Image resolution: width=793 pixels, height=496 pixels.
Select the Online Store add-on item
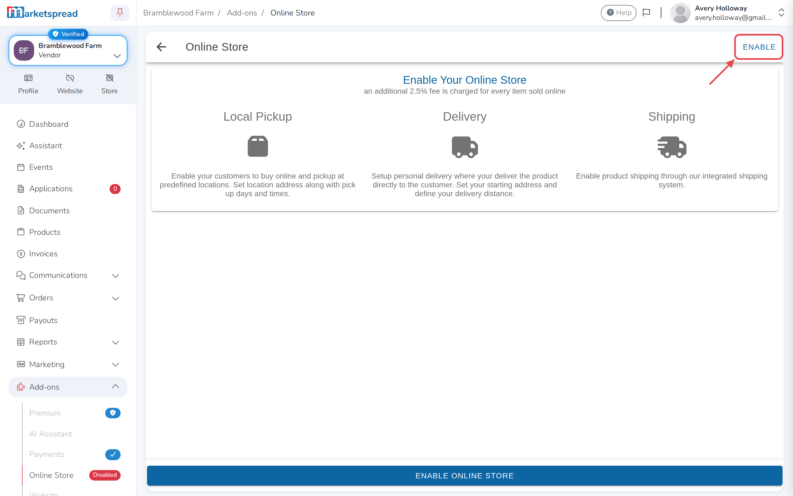pos(51,475)
